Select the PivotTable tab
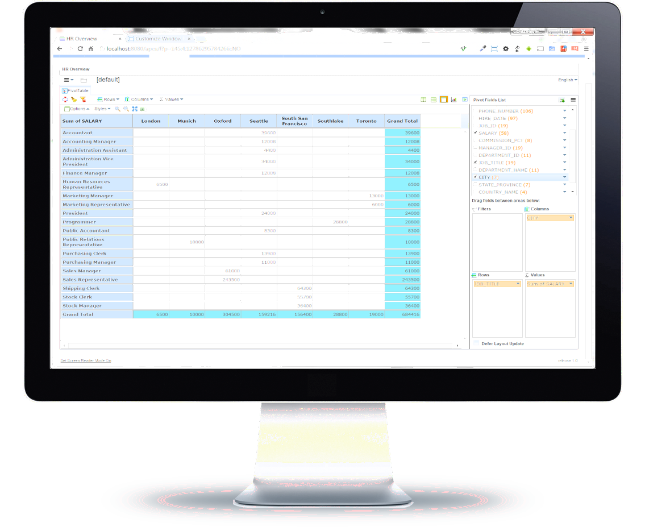Viewport: 645px width, 527px height. click(x=75, y=90)
